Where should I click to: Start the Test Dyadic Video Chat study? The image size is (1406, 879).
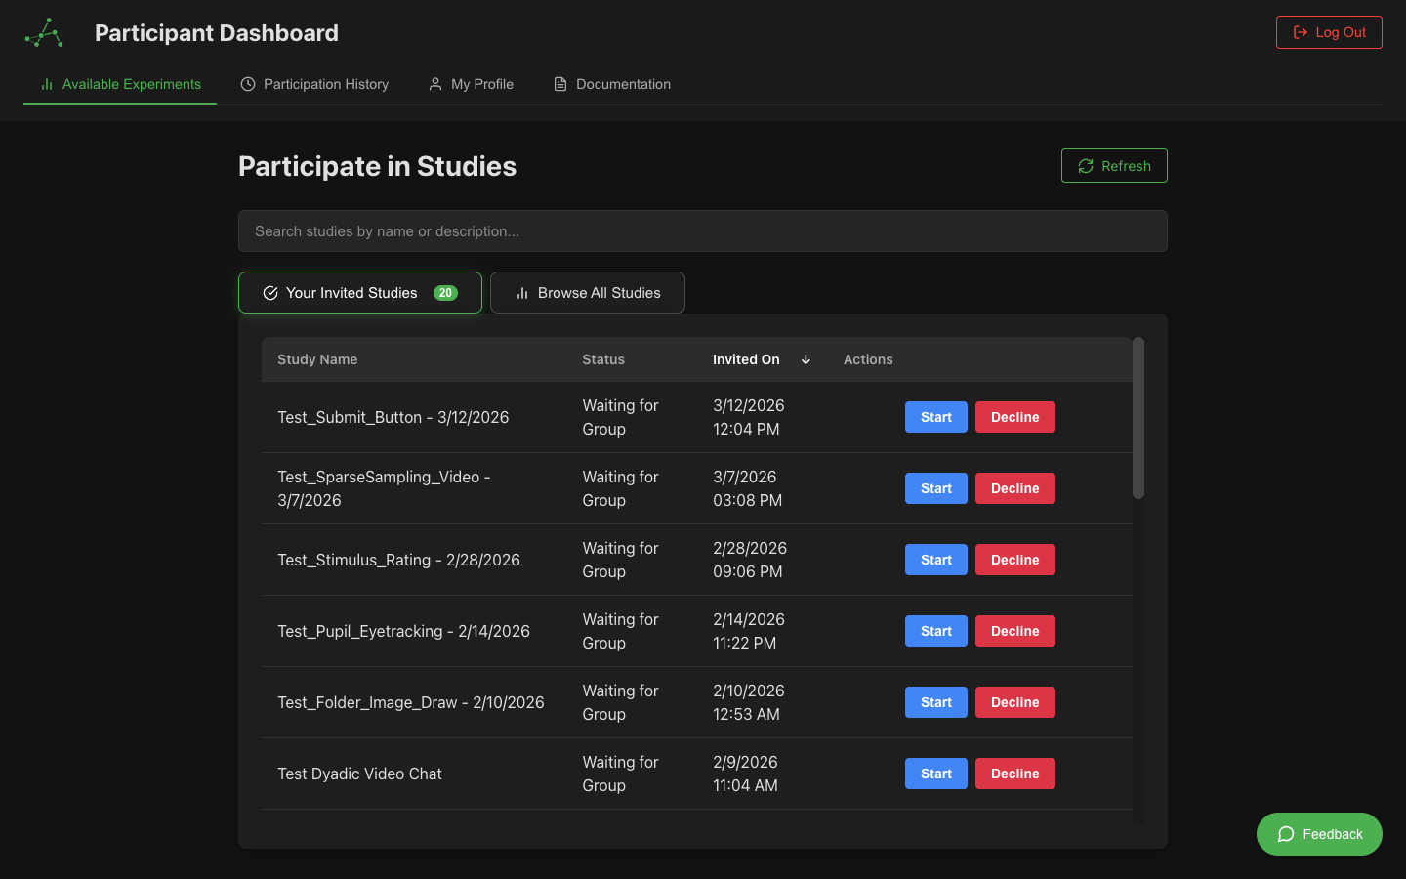935,773
